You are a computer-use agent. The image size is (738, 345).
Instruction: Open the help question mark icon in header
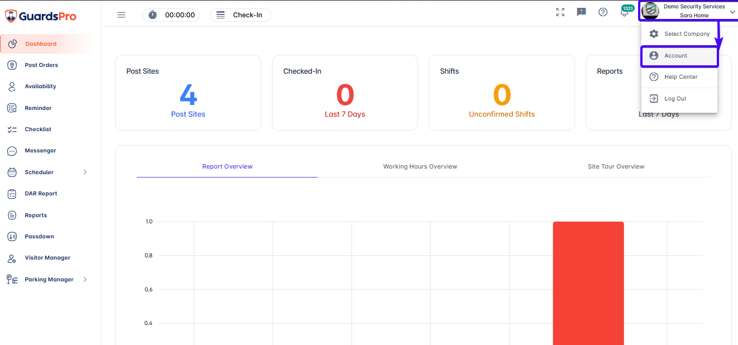click(x=603, y=12)
